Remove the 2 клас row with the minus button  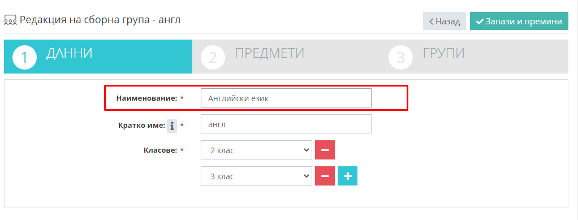point(325,150)
